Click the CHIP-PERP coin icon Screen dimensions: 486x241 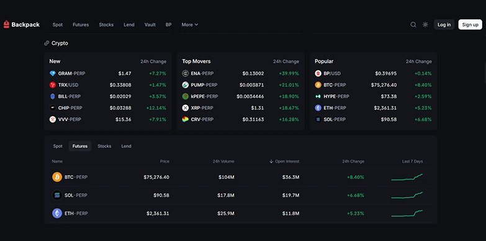point(53,108)
